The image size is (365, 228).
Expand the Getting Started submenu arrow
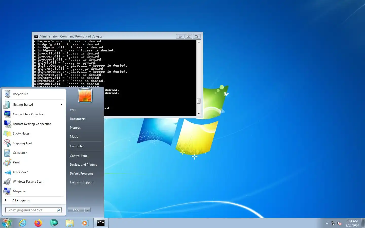(62, 105)
